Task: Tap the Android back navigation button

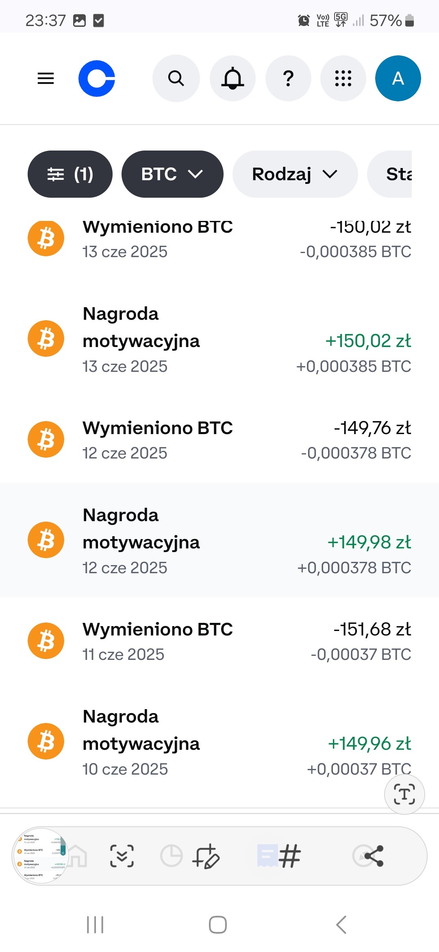Action: [341, 924]
